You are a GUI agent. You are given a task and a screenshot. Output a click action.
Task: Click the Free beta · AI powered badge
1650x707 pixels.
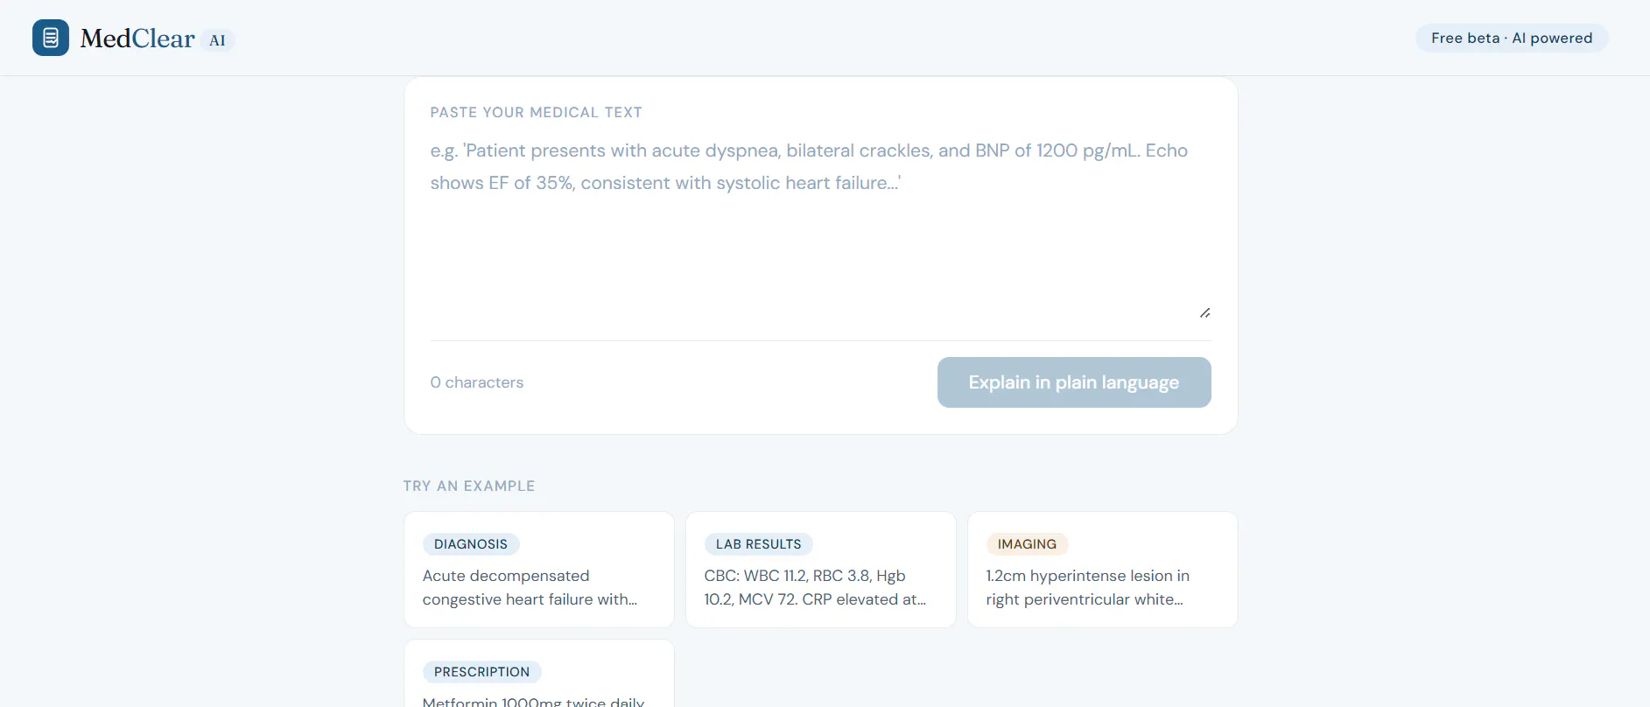(x=1512, y=38)
